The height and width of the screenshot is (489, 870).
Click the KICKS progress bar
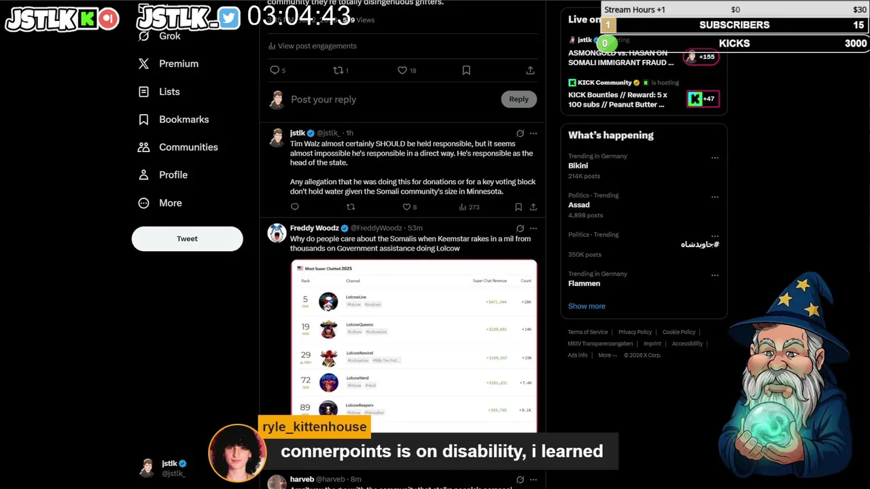(x=735, y=43)
